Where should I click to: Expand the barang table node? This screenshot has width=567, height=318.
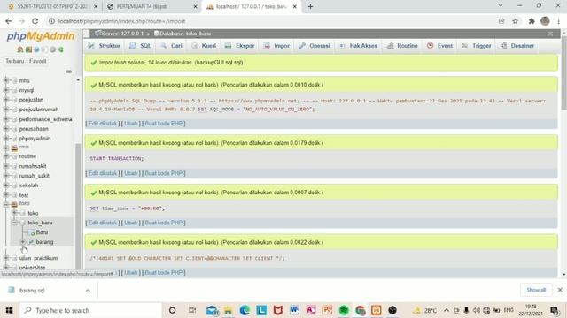pos(23,242)
